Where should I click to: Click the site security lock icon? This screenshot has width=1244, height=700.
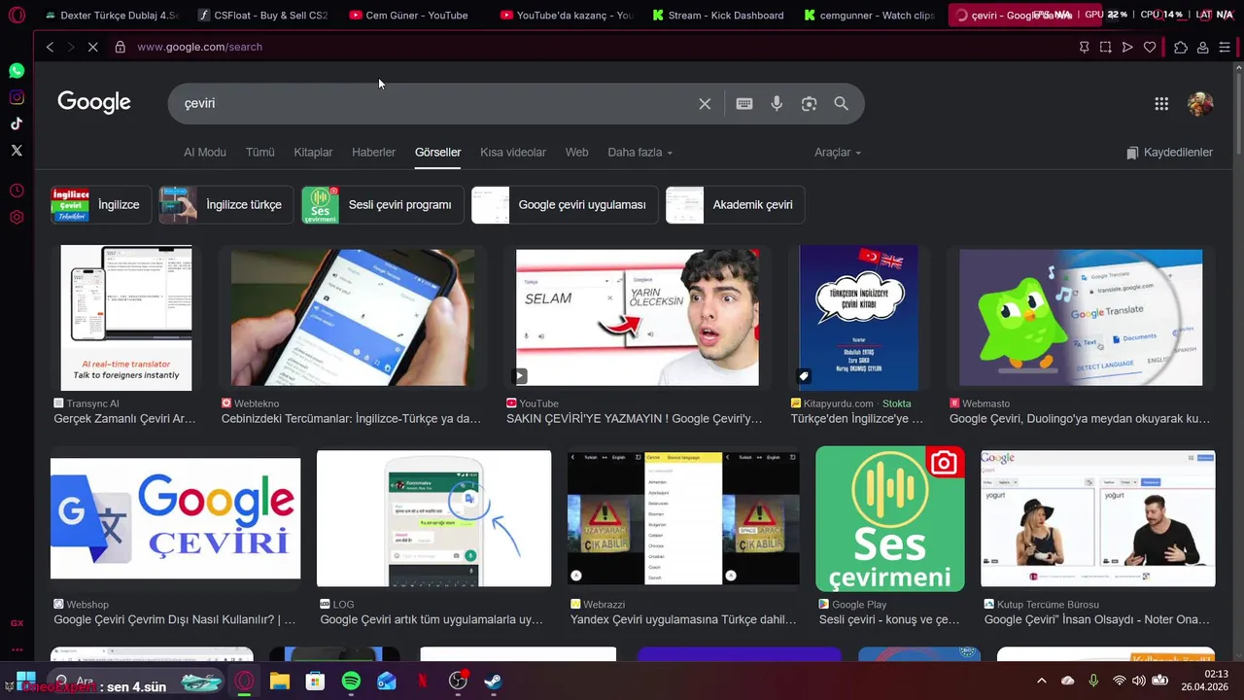121,47
